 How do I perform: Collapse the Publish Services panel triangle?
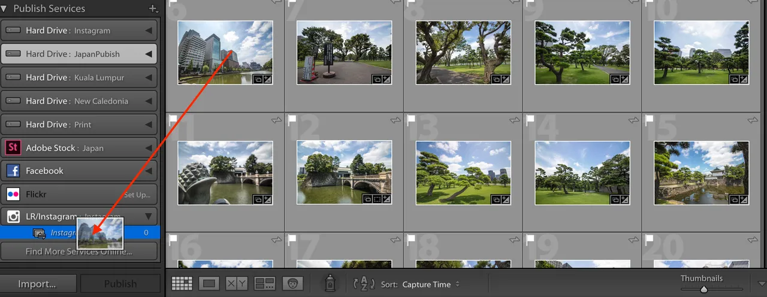[4, 8]
